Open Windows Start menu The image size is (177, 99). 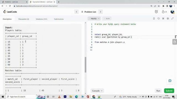coord(3,97)
